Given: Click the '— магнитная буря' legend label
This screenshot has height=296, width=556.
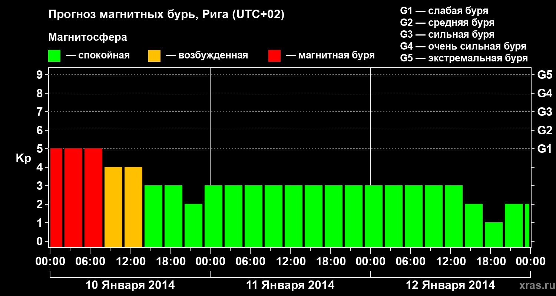Looking at the screenshot, I should pos(330,56).
